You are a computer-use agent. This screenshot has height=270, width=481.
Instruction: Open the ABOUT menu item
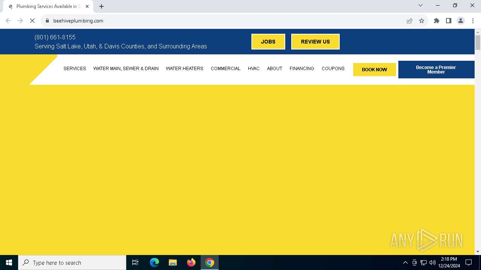pyautogui.click(x=275, y=69)
